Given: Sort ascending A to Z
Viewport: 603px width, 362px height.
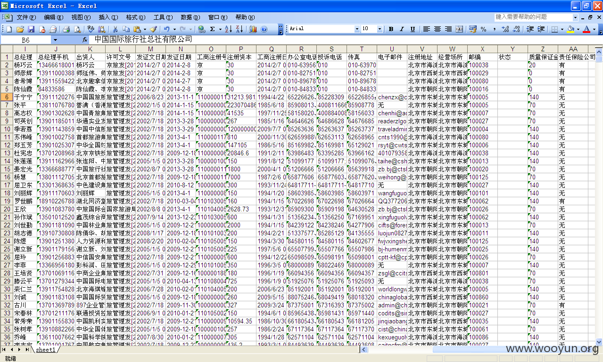Looking at the screenshot, I should tap(229, 29).
